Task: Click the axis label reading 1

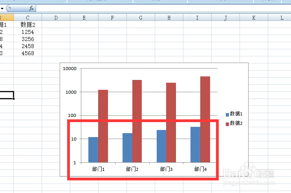Action: tap(75, 163)
